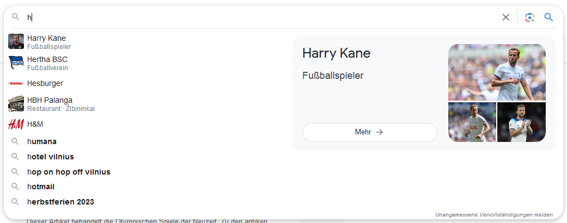
Task: Select the Hertha BSC flag icon
Action: (16, 63)
